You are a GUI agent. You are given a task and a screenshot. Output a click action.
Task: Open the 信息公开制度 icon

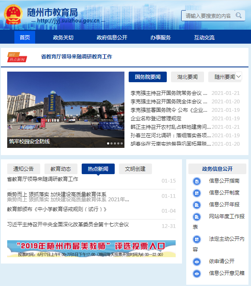pos(197,193)
